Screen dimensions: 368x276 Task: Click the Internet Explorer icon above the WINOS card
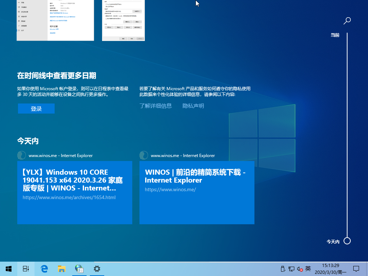coord(144,155)
